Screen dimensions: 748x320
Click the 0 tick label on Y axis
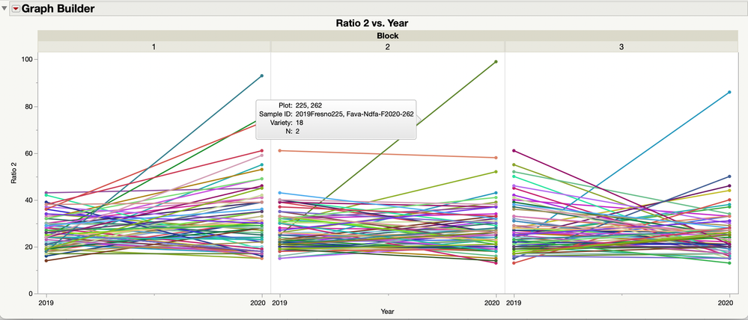[30, 294]
